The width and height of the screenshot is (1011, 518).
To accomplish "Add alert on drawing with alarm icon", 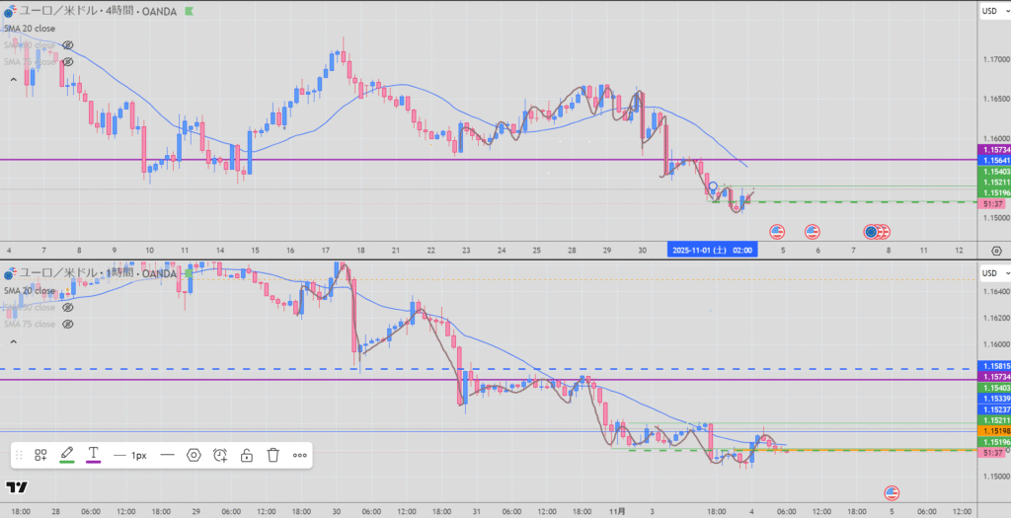I will 220,455.
